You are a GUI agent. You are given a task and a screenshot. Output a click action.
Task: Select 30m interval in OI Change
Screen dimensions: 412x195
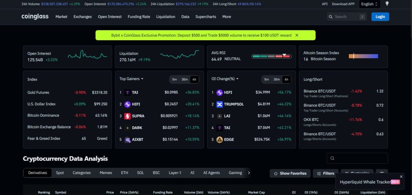276,79
